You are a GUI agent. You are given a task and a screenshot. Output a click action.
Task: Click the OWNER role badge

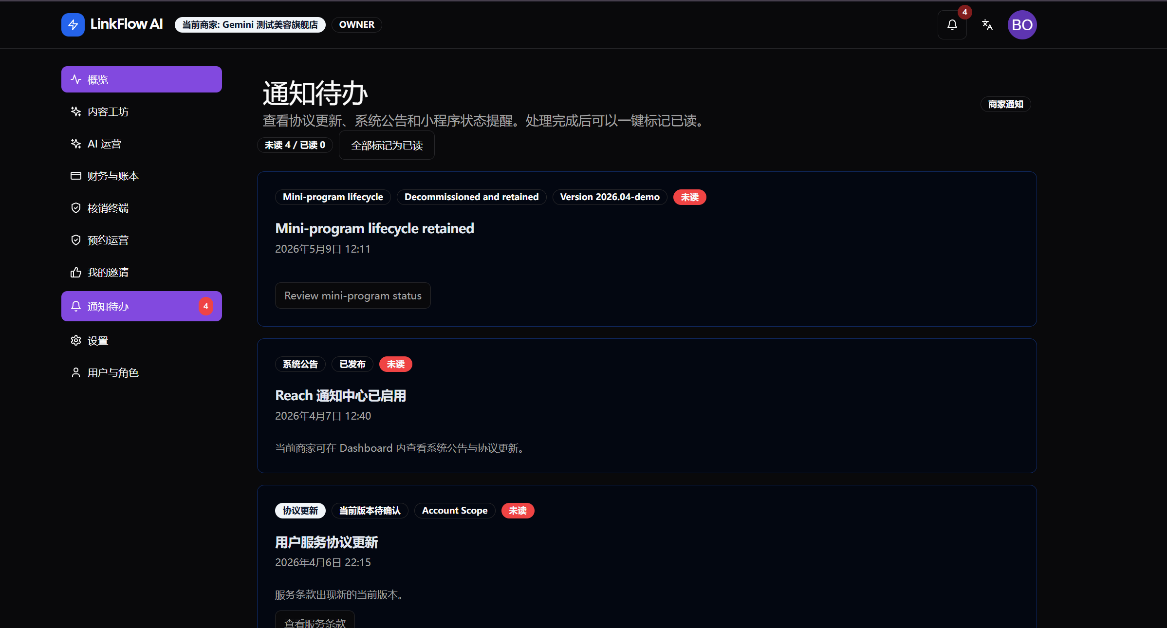(357, 25)
